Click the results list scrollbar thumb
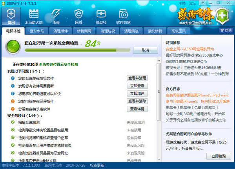 [x=159, y=92]
